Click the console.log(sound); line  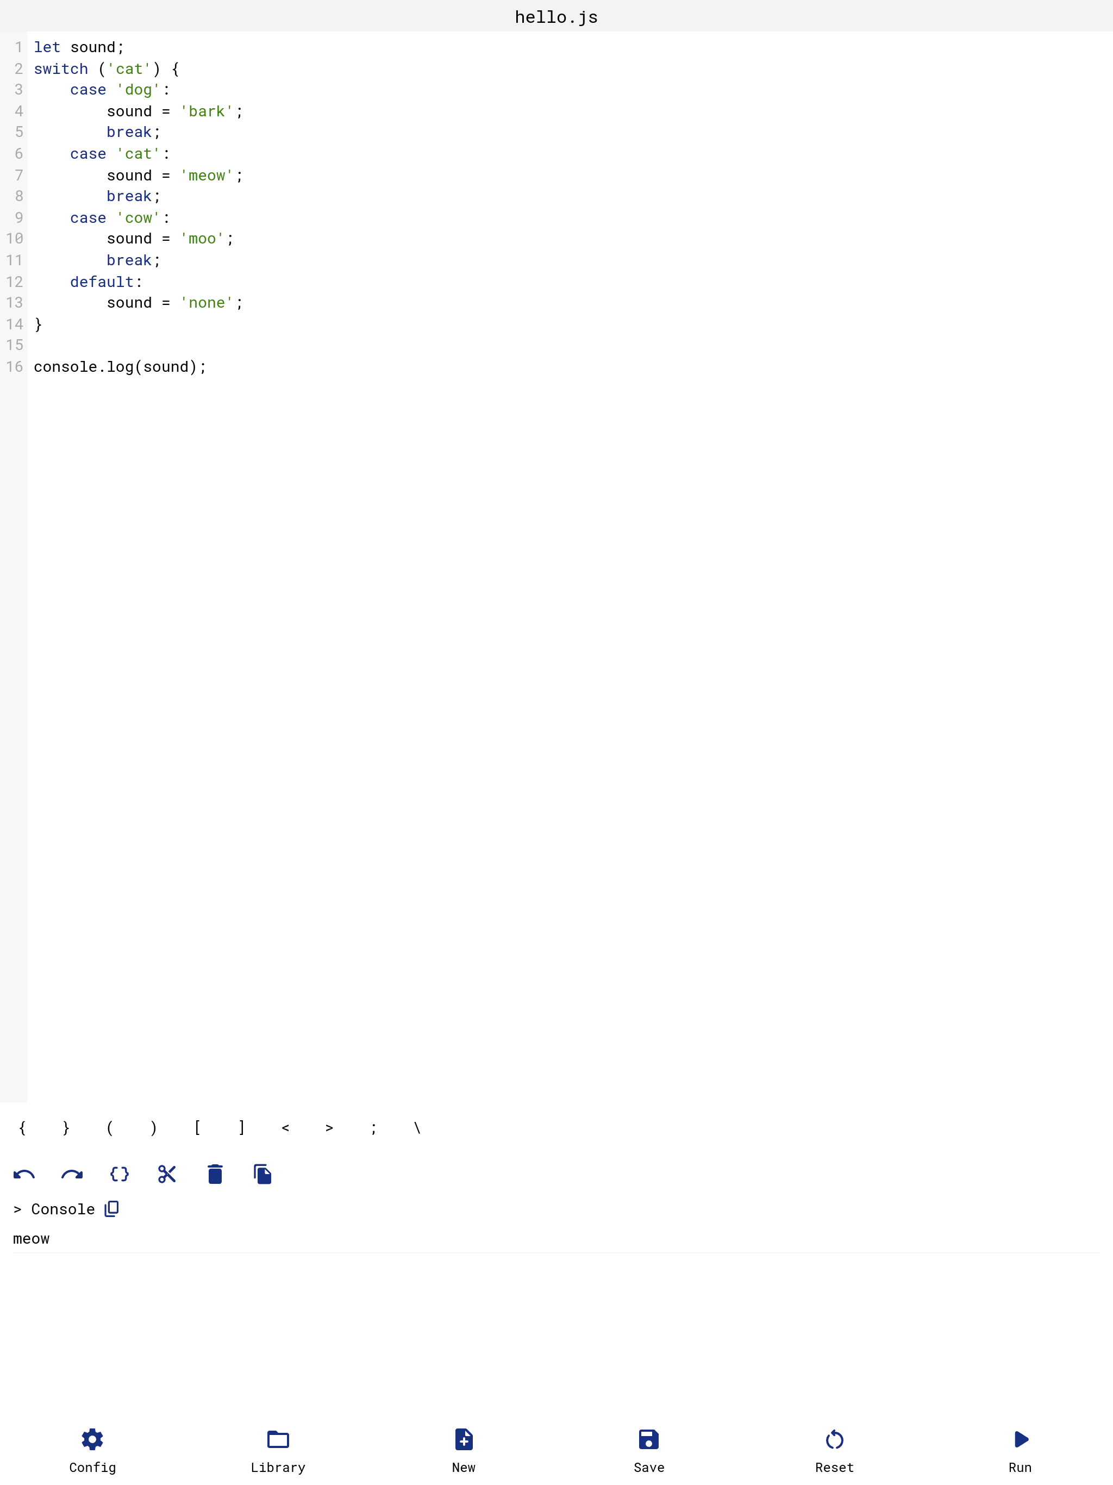(120, 366)
